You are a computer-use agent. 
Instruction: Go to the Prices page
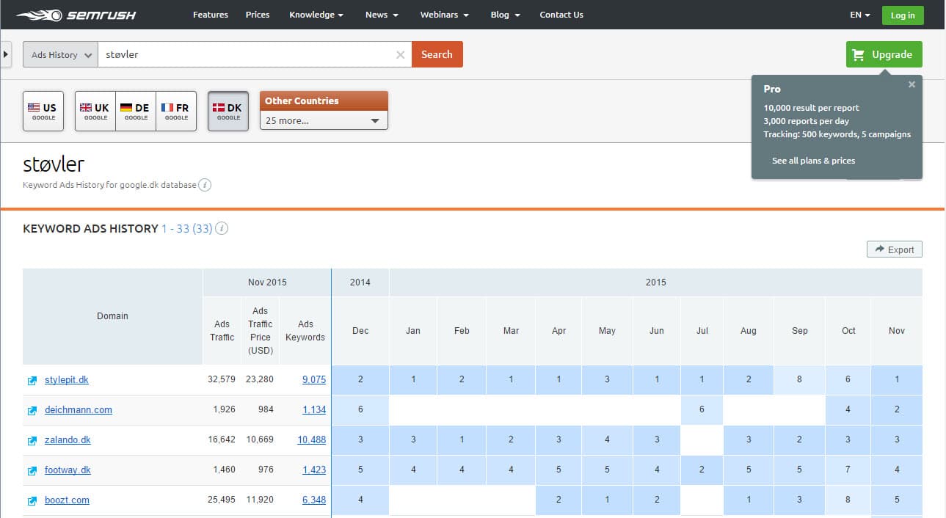pyautogui.click(x=257, y=15)
